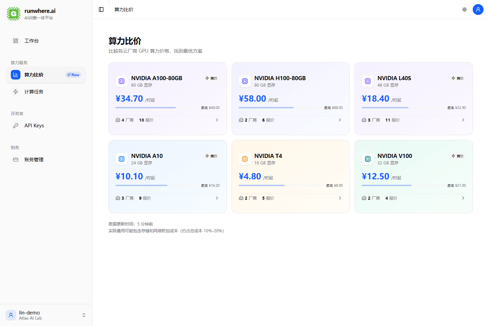Click the 算力比价 breadcrumb in header
Image resolution: width=489 pixels, height=326 pixels.
tap(124, 10)
